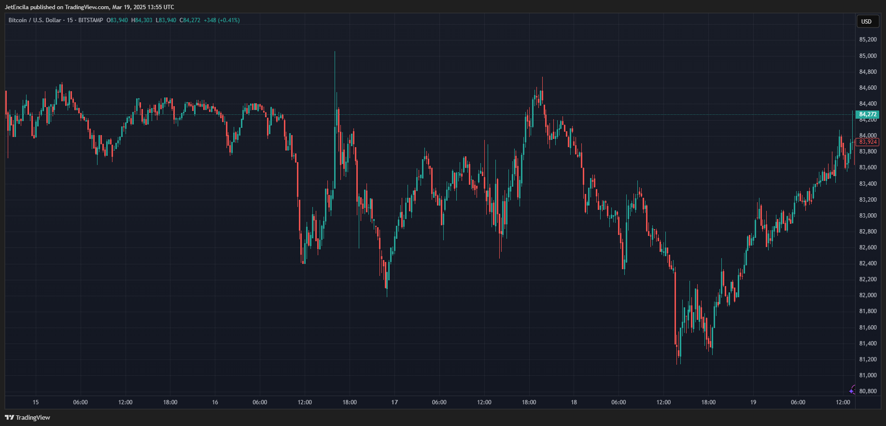Click the date label 16 on time axis
Screen dimensions: 886x426
pos(215,402)
